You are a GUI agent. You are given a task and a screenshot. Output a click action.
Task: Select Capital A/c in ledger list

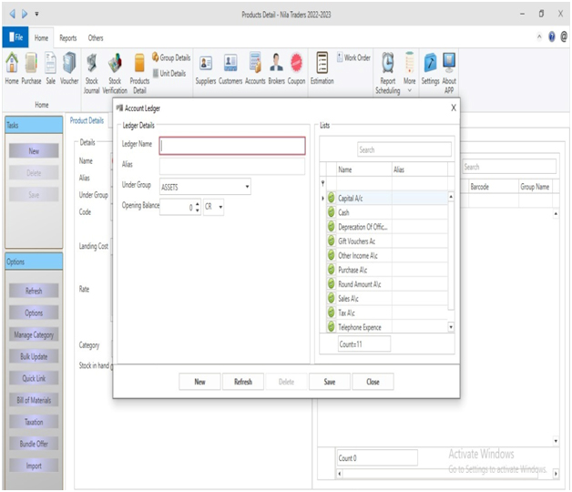pyautogui.click(x=387, y=199)
